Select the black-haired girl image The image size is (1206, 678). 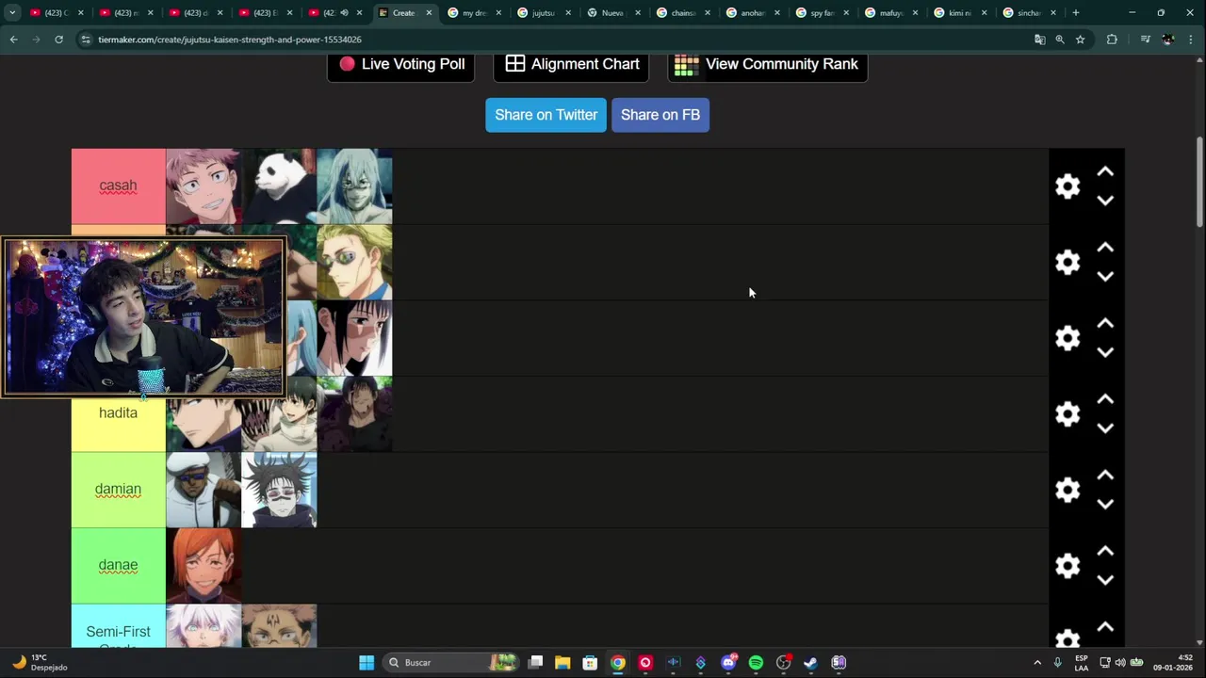click(354, 338)
